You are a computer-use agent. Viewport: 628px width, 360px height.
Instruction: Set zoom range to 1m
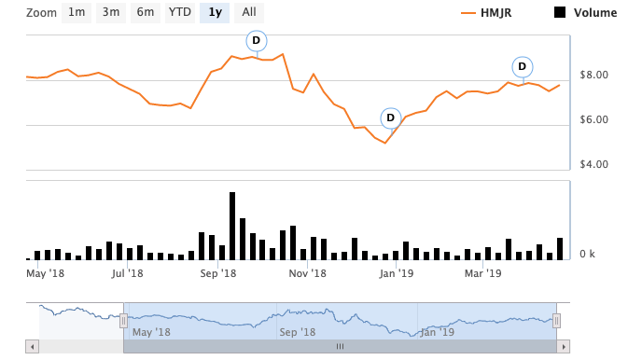coord(77,13)
